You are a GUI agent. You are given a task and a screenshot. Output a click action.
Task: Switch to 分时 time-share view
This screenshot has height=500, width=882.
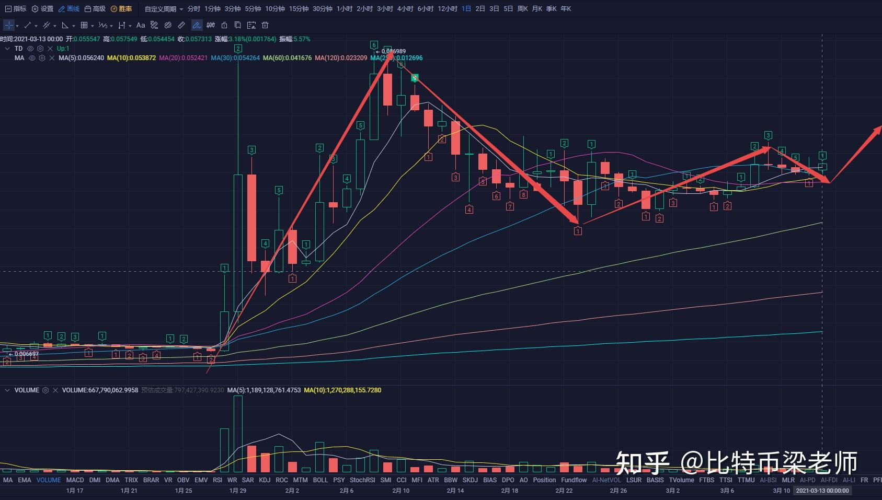(194, 9)
